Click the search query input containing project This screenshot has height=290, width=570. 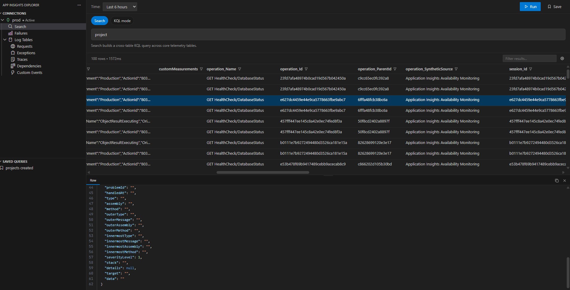click(x=328, y=35)
